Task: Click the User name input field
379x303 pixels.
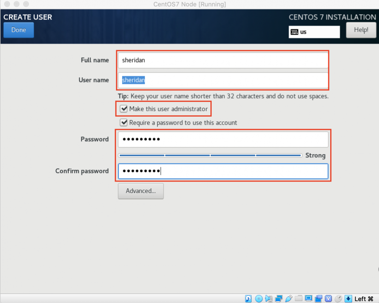Action: 223,80
